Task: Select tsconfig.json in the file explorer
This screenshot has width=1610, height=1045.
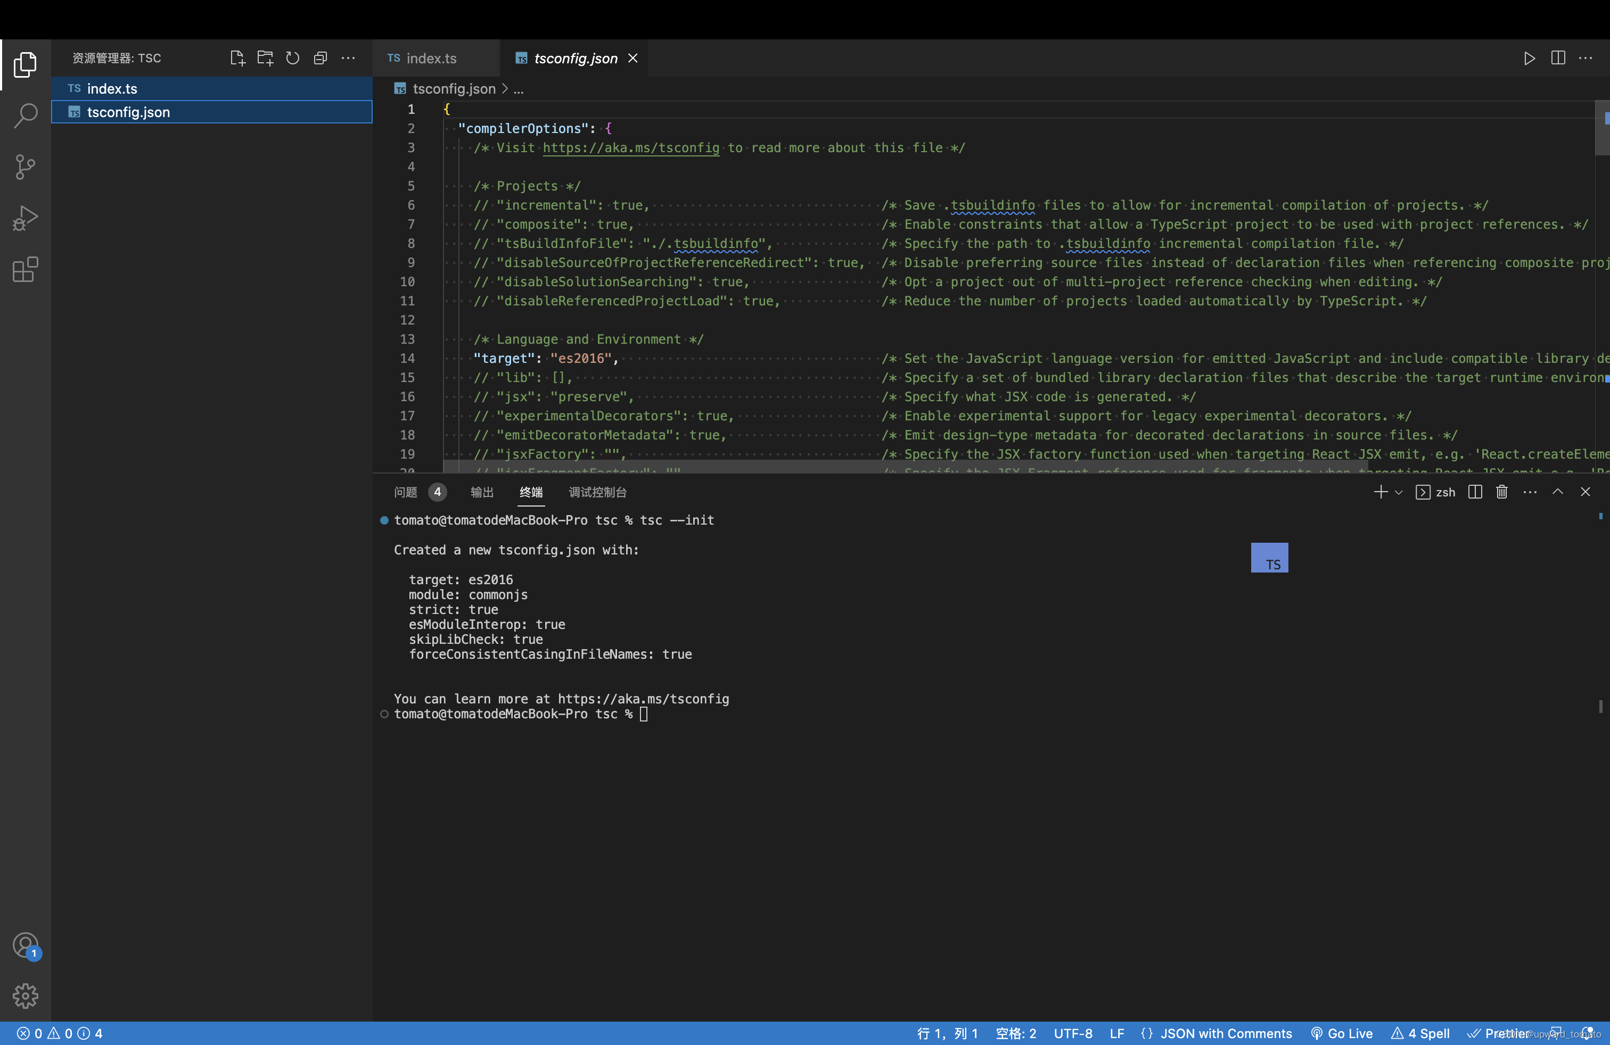Action: click(x=212, y=112)
